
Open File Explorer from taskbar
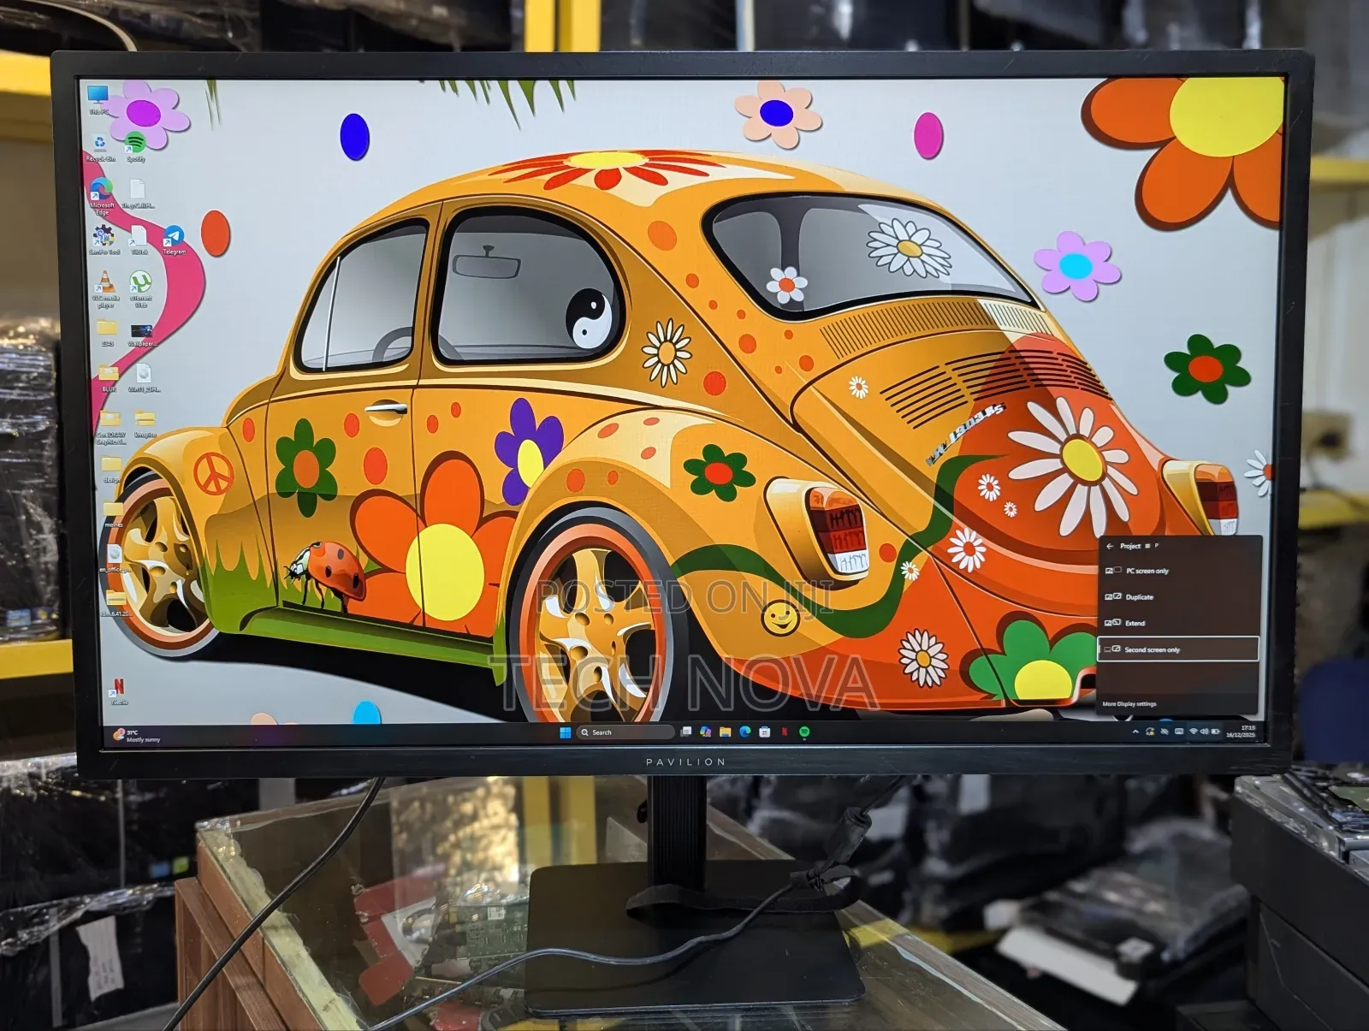point(725,732)
